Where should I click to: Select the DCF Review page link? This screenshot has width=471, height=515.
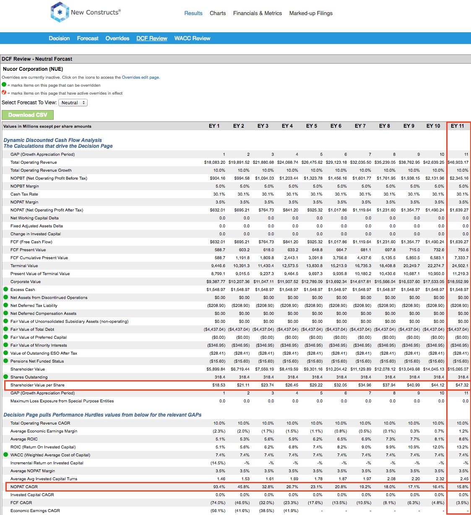click(x=152, y=38)
